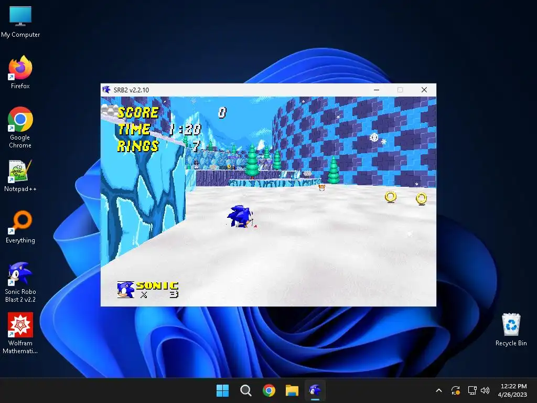Select the Wolfram Mathematica desktop shortcut
The image size is (537, 403).
point(20,333)
